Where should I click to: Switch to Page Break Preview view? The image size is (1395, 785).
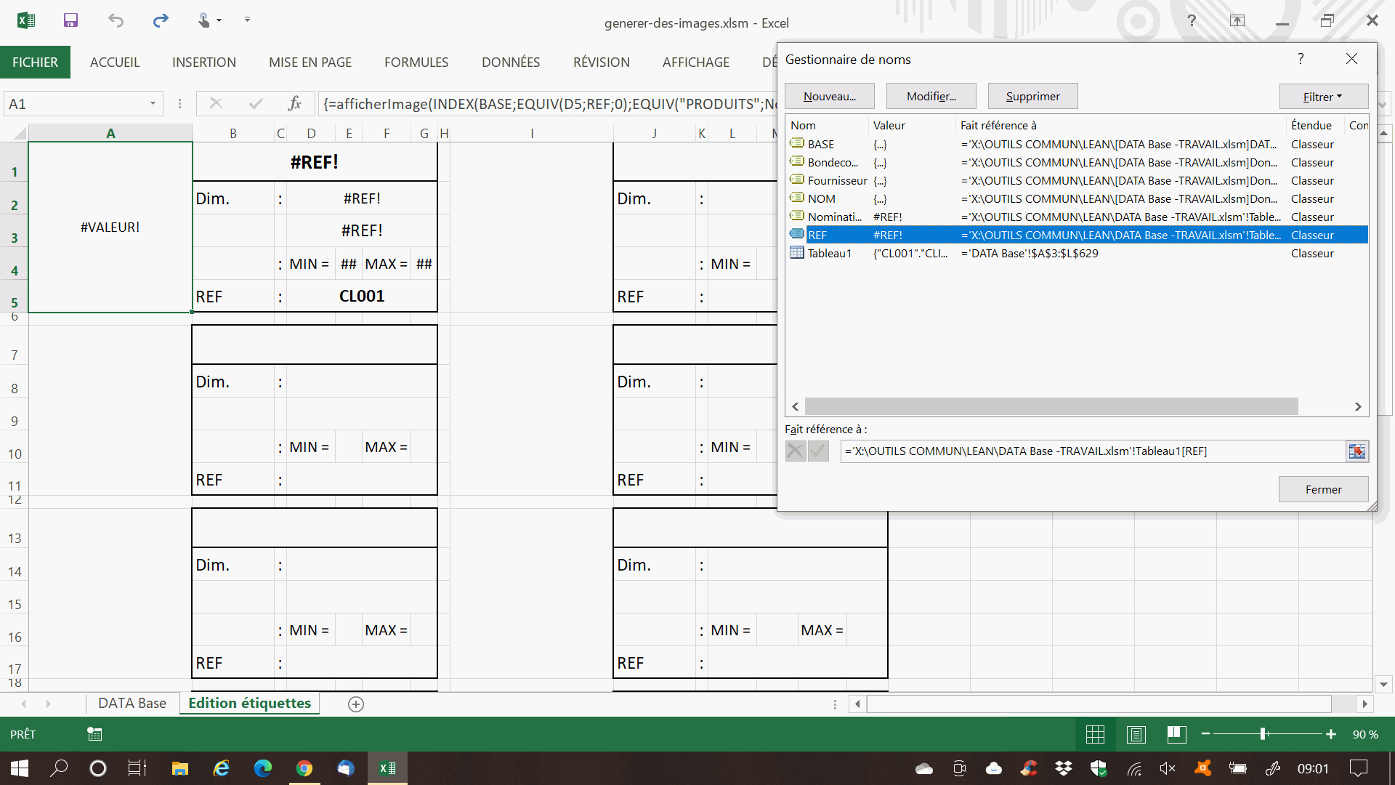click(x=1176, y=735)
